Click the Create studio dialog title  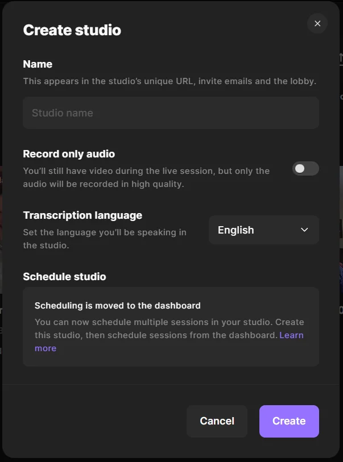click(x=72, y=30)
